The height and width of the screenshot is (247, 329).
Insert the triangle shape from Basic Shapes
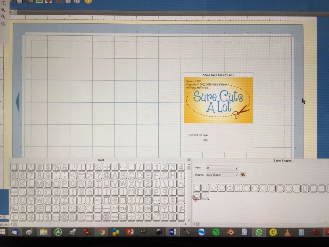pyautogui.click(x=205, y=196)
